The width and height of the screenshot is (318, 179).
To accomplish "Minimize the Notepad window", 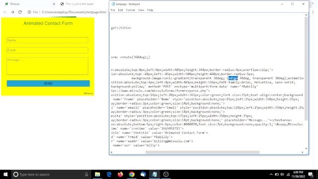I will [282, 4].
